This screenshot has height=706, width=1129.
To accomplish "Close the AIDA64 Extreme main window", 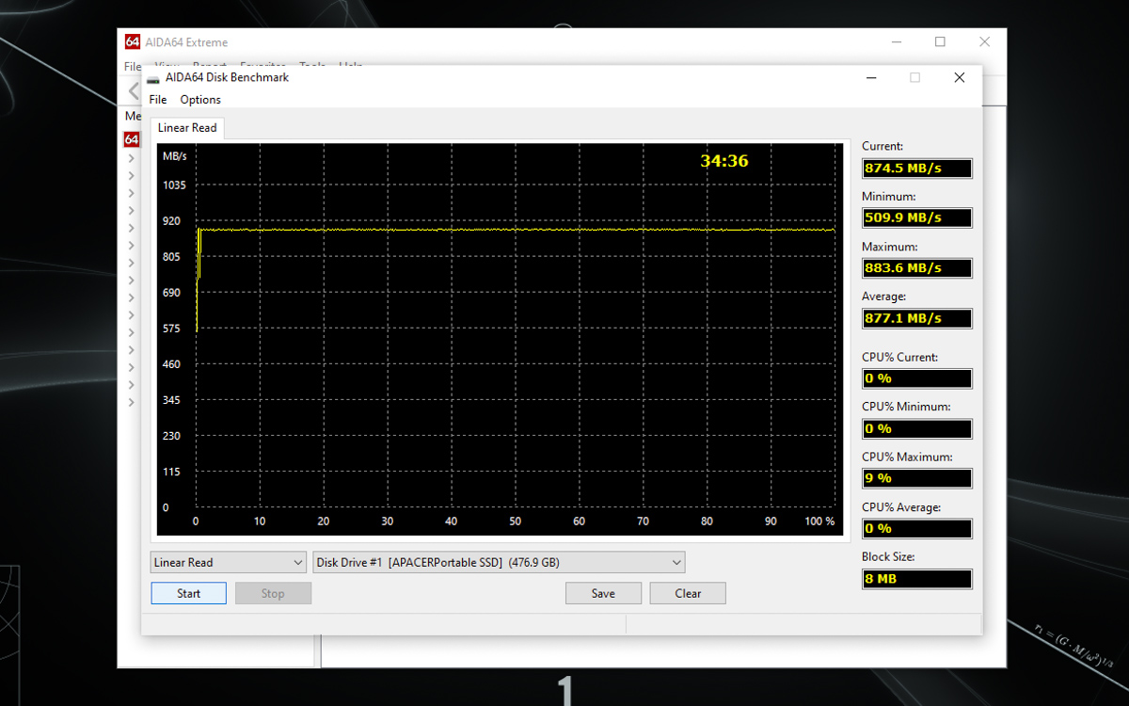I will [x=984, y=41].
